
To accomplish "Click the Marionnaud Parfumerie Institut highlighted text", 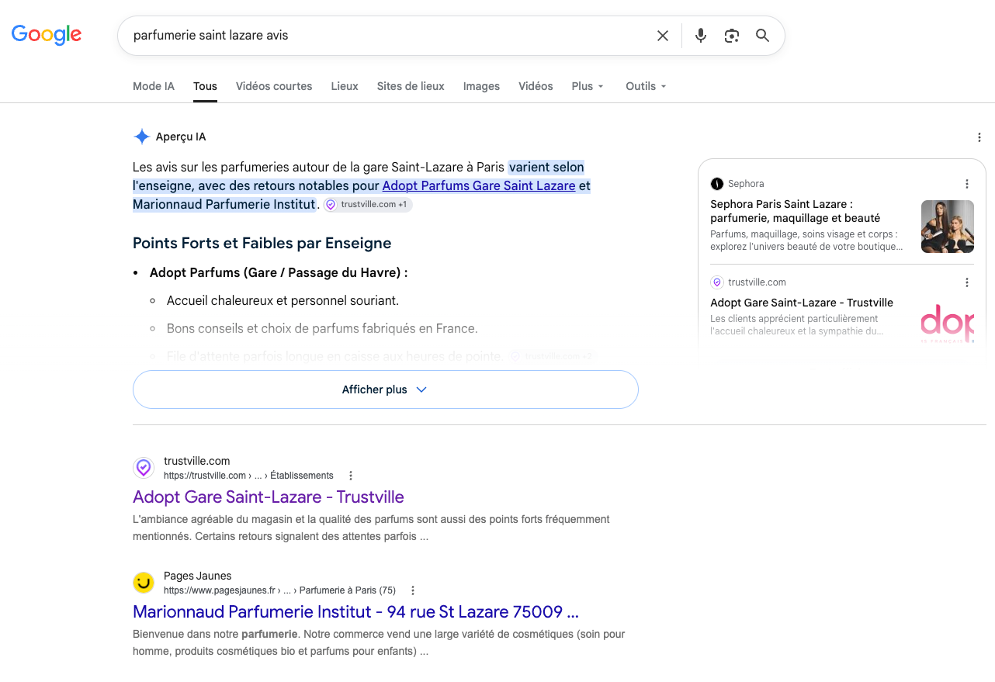I will tap(224, 205).
